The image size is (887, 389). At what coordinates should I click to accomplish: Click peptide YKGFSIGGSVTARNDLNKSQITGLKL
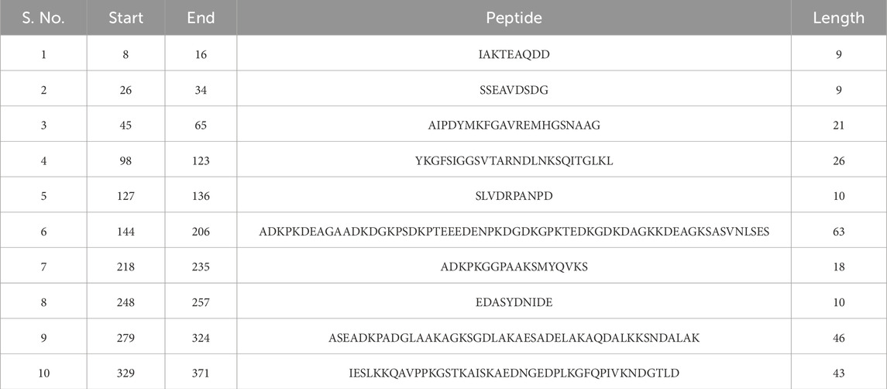coord(514,161)
